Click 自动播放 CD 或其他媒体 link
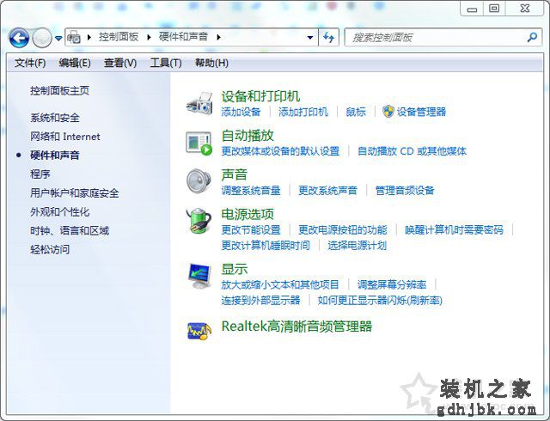The image size is (550, 421). coord(412,151)
